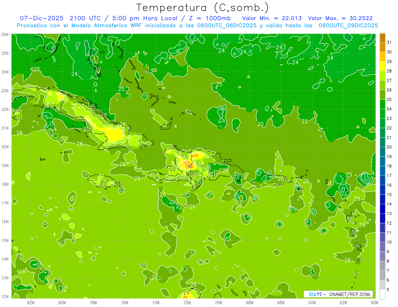Click the blue swatch between 15 and 16
The width and height of the screenshot is (398, 307).
click(x=382, y=189)
